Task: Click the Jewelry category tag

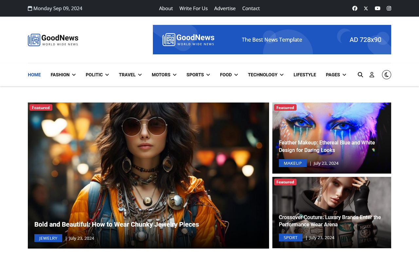Action: coord(48,238)
